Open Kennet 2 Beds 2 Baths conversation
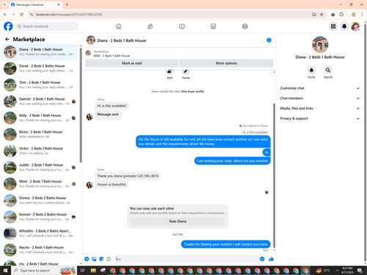Image resolution: width=367 pixels, height=275 pixels. [x=40, y=217]
